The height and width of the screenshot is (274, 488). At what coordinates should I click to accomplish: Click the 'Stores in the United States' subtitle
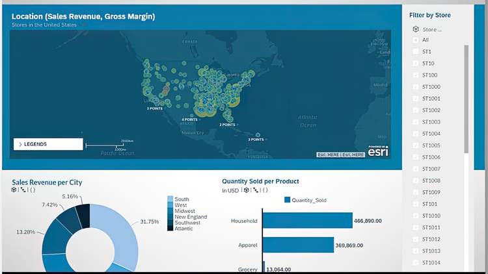pos(44,25)
